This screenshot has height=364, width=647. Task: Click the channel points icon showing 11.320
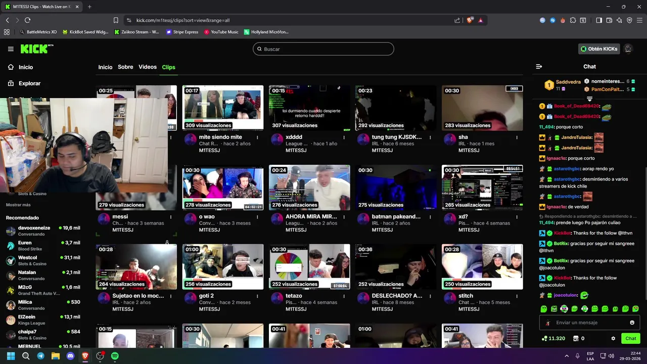tap(544, 339)
